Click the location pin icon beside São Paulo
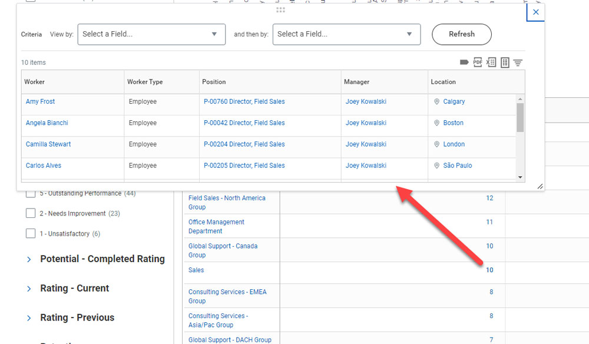 (436, 166)
